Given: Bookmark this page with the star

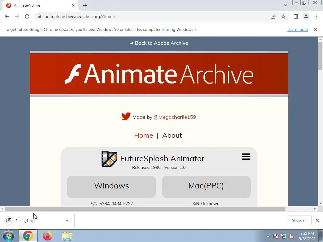Looking at the screenshot, I should click(x=283, y=16).
